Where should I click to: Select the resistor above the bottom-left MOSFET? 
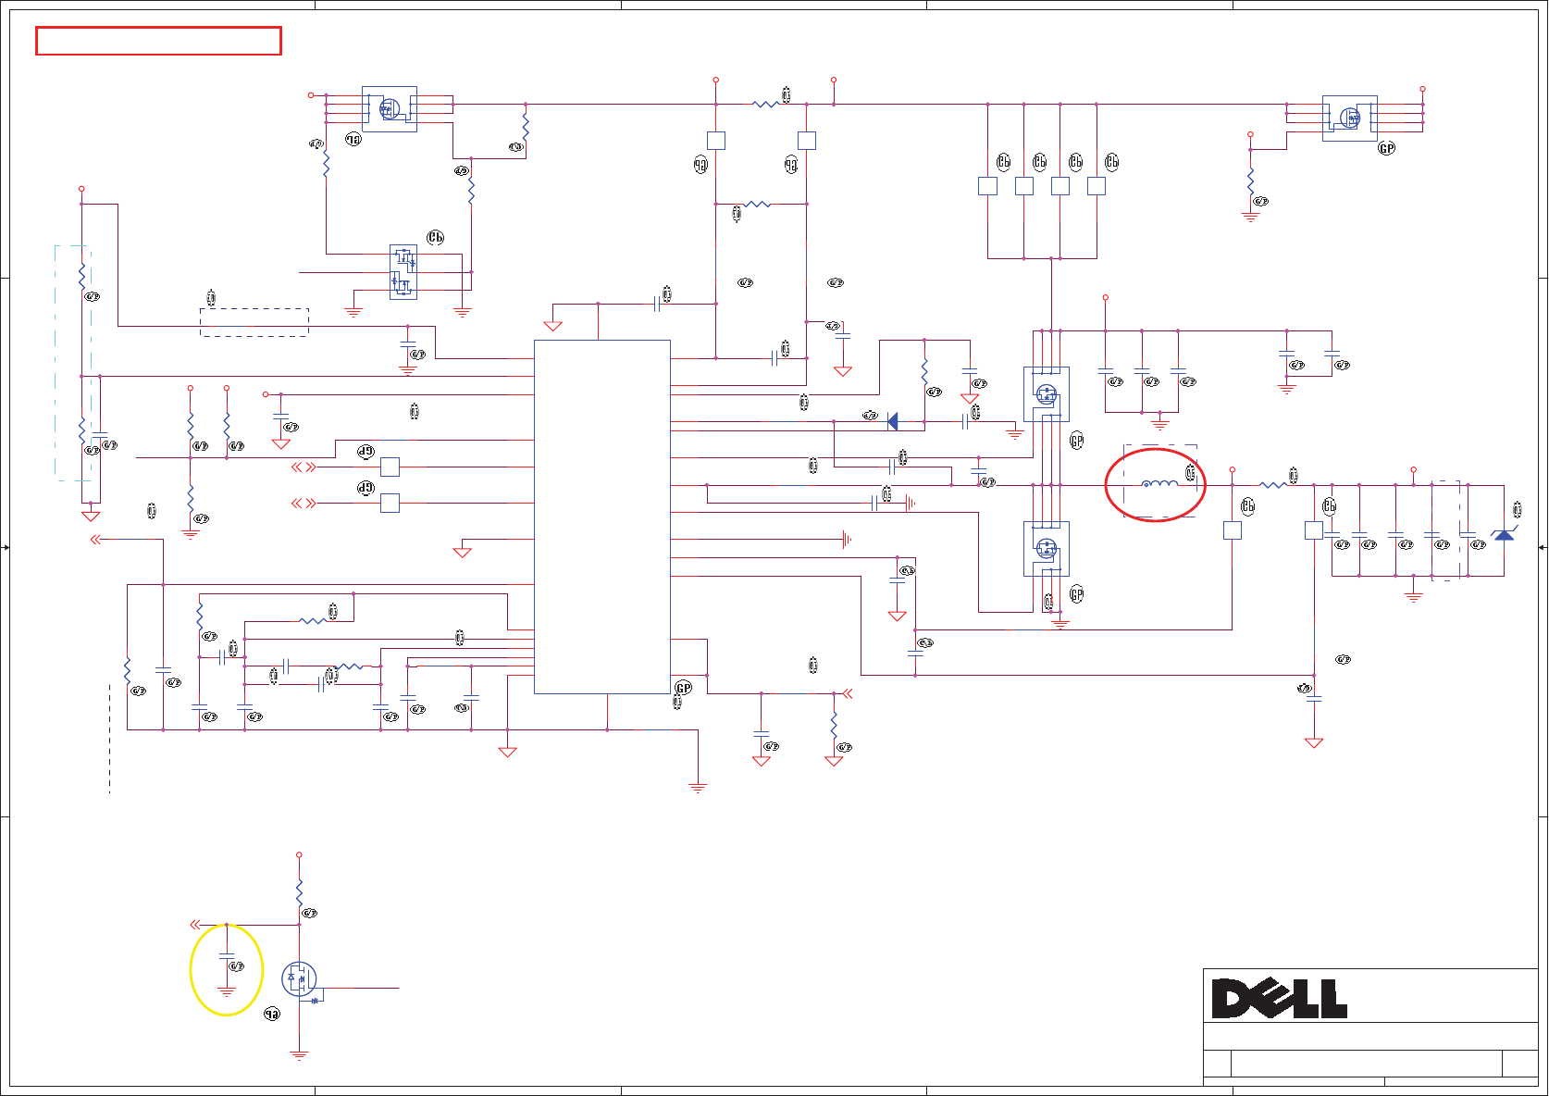[299, 892]
